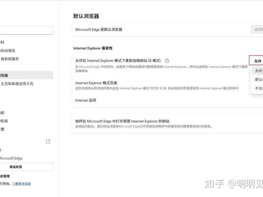This screenshot has width=263, height=197.
Task: Go to 搜索和服务 settings in sidebar
Action: point(10,59)
